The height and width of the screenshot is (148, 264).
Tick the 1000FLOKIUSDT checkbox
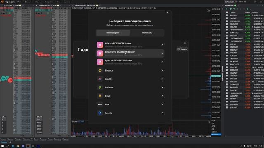tap(227, 30)
